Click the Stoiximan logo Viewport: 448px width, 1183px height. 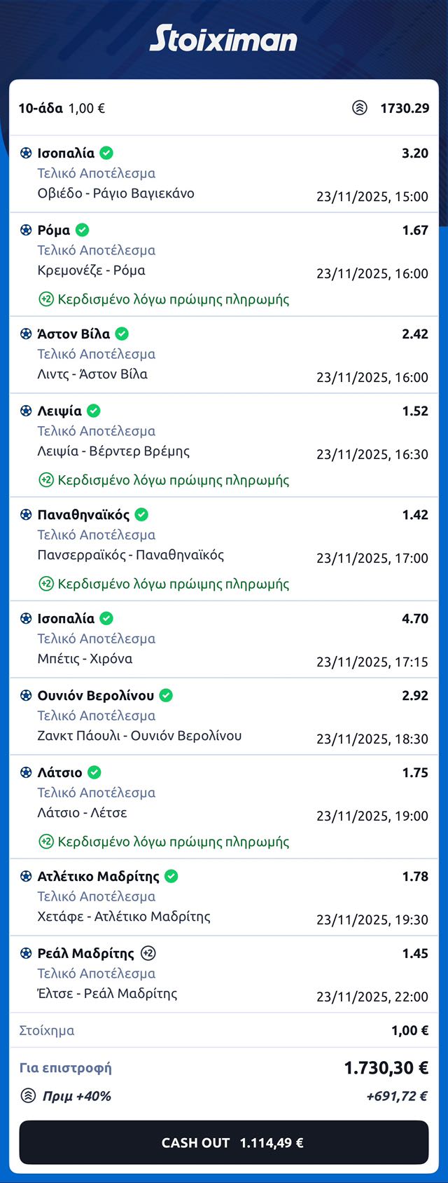(223, 39)
